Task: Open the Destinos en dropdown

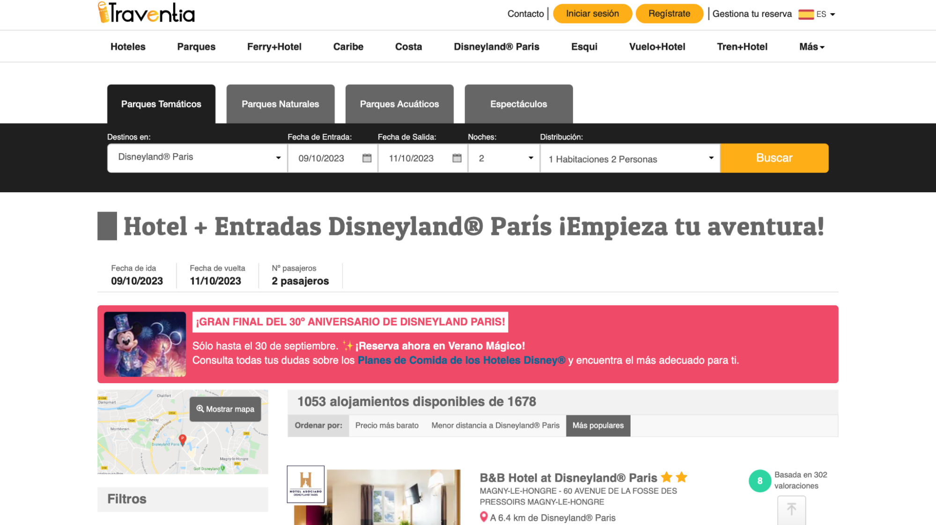Action: pyautogui.click(x=197, y=158)
